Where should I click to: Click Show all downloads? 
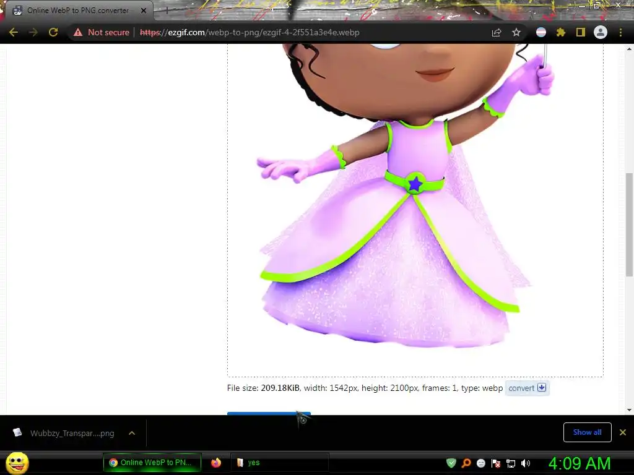[x=587, y=432]
